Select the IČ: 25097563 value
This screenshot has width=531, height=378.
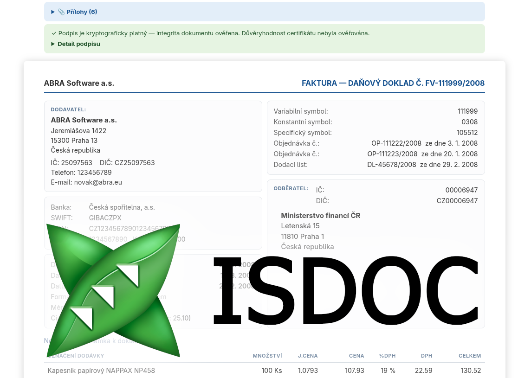71,163
